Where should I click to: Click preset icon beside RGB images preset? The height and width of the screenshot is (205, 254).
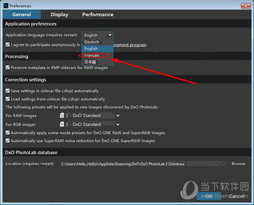(62, 124)
